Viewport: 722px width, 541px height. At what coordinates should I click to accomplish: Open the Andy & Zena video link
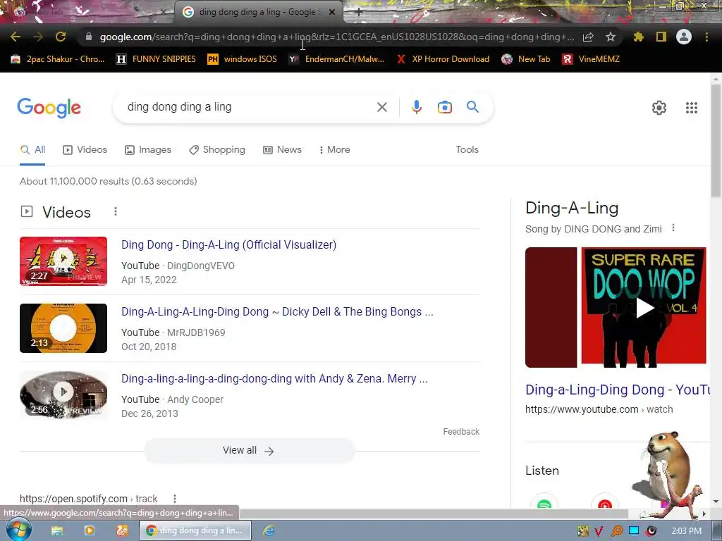point(274,378)
